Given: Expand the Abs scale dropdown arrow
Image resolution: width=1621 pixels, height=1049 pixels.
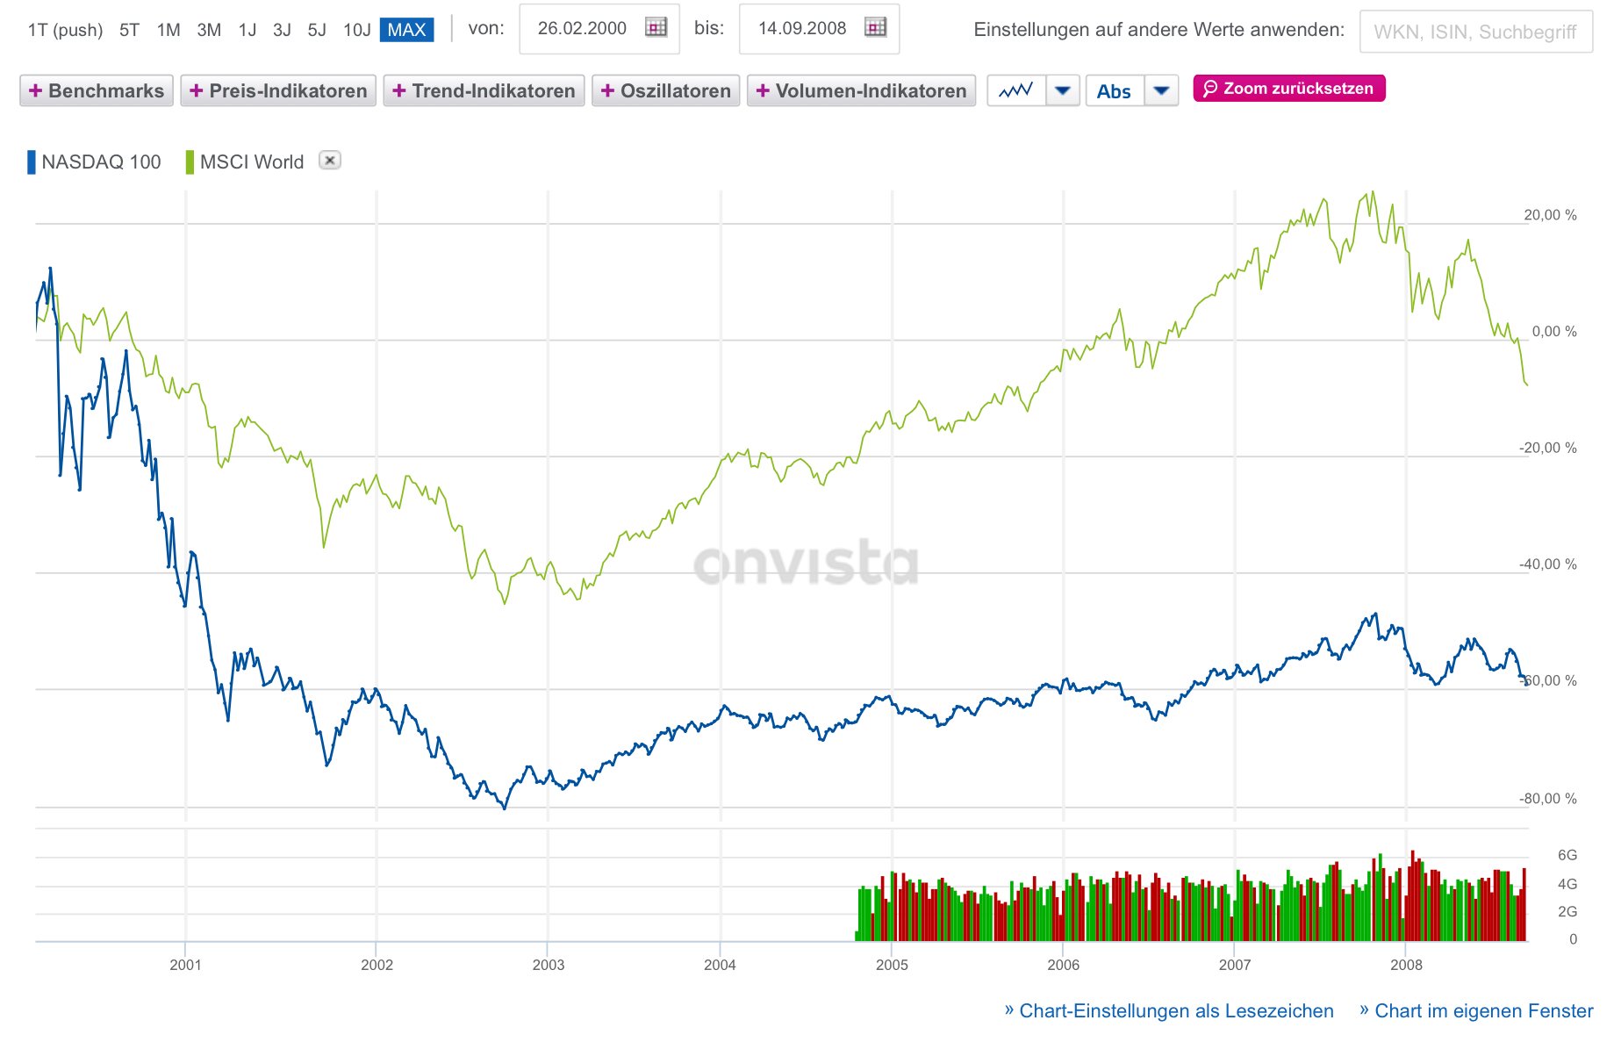Looking at the screenshot, I should 1161,90.
